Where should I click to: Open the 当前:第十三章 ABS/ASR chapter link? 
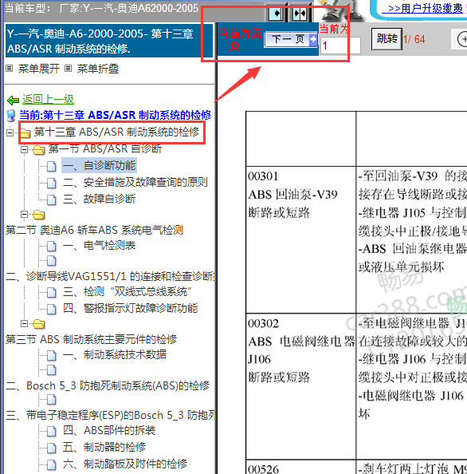tap(115, 115)
